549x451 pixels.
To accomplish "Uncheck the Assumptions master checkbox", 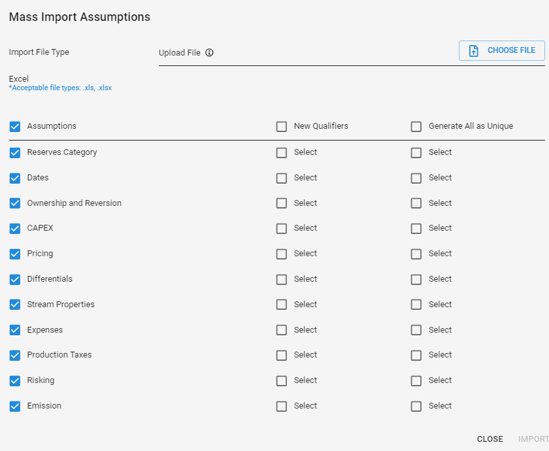I will (15, 126).
